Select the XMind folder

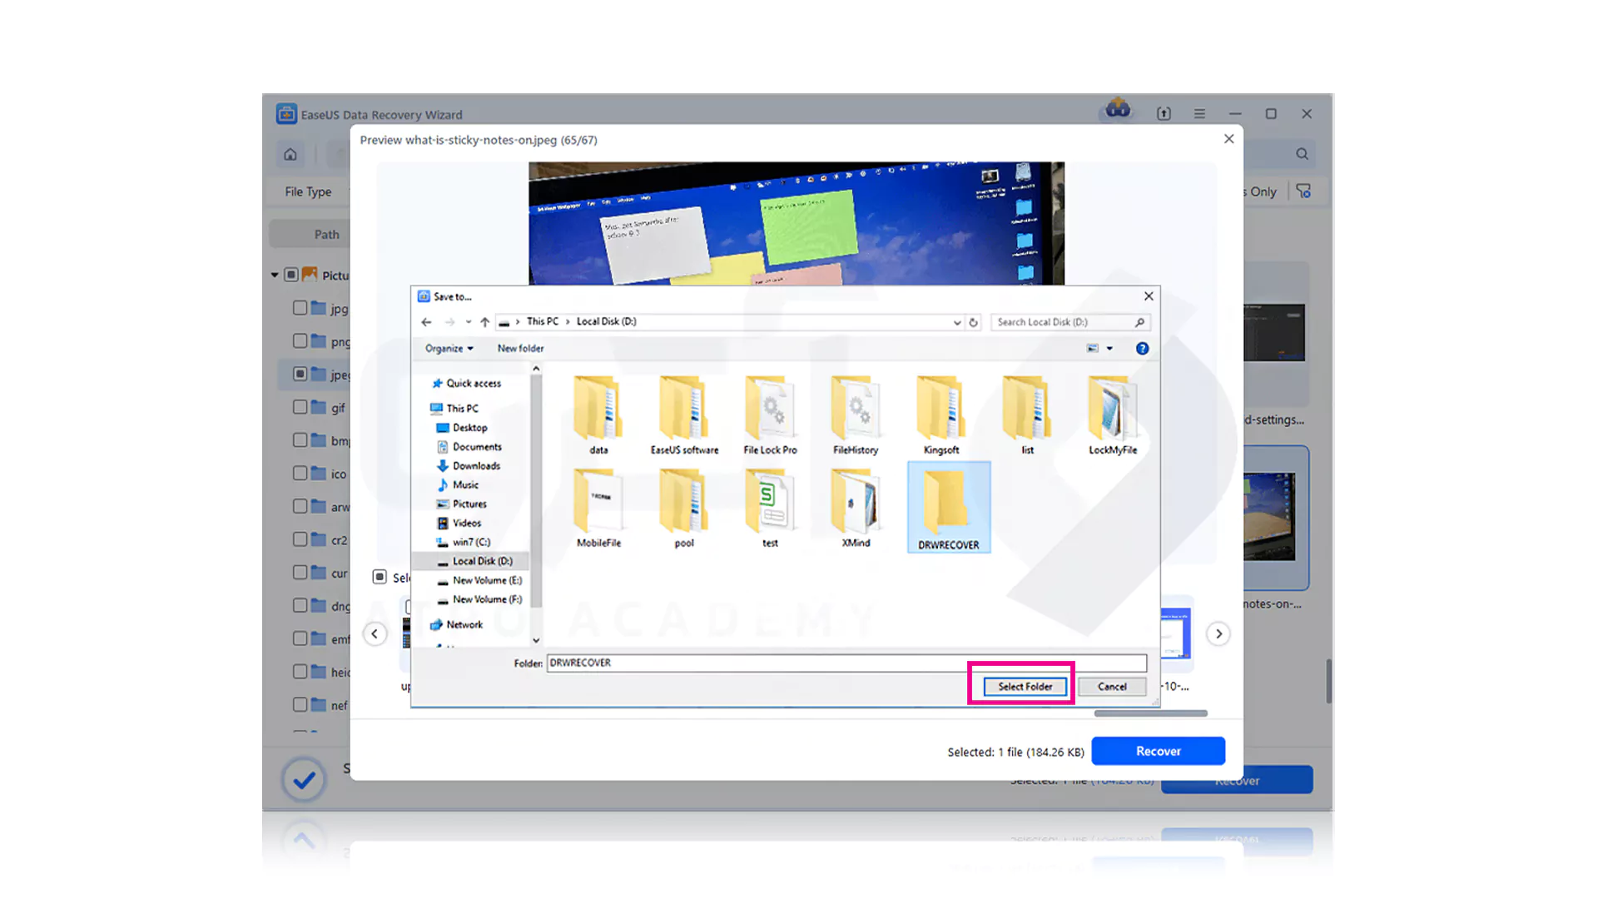[856, 508]
